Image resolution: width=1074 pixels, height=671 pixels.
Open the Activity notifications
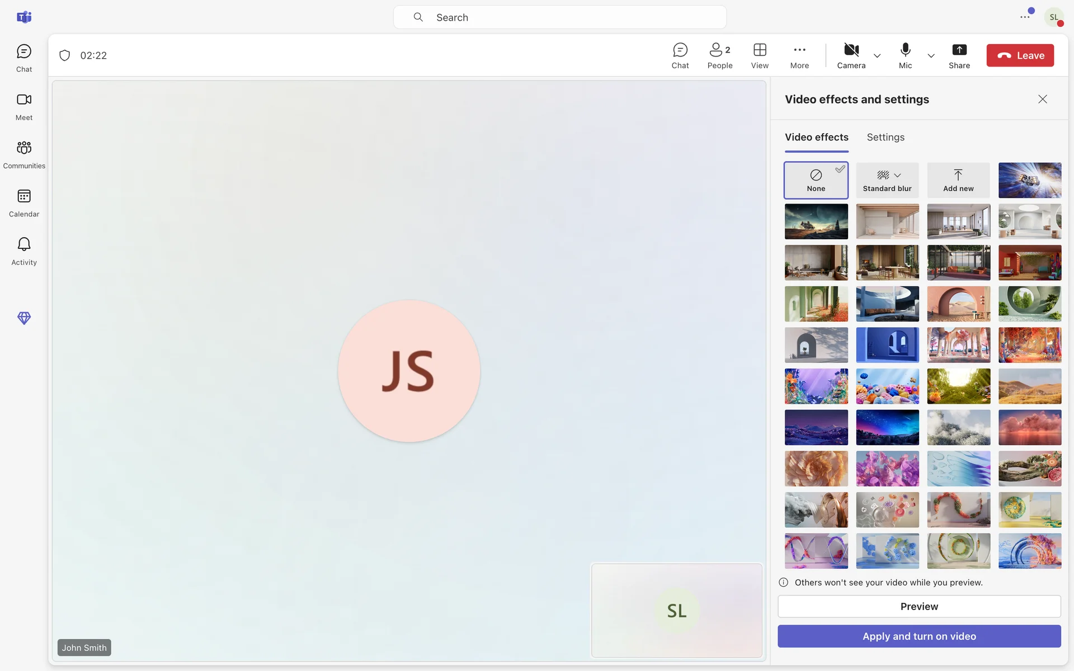tap(24, 251)
